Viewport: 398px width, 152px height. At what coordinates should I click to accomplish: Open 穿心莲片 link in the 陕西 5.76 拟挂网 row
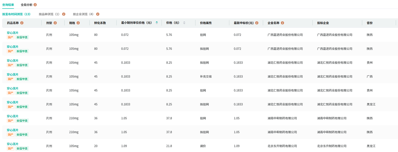point(13,47)
